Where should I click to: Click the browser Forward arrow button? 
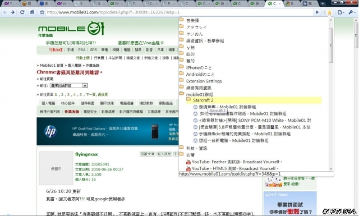point(13,12)
